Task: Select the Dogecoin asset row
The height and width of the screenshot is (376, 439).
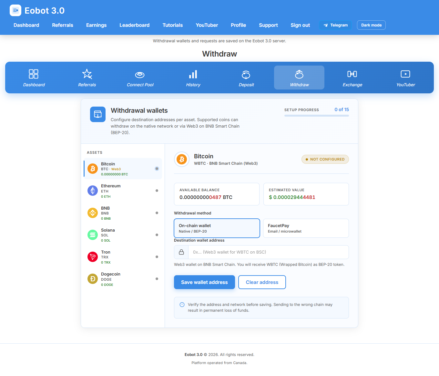Action: click(x=123, y=279)
